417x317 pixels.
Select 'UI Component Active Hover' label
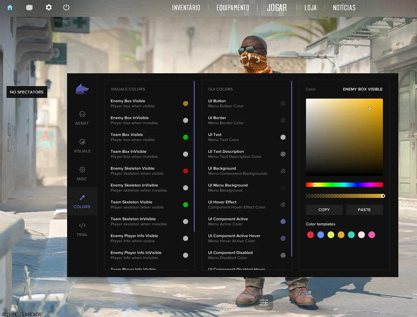pos(234,236)
